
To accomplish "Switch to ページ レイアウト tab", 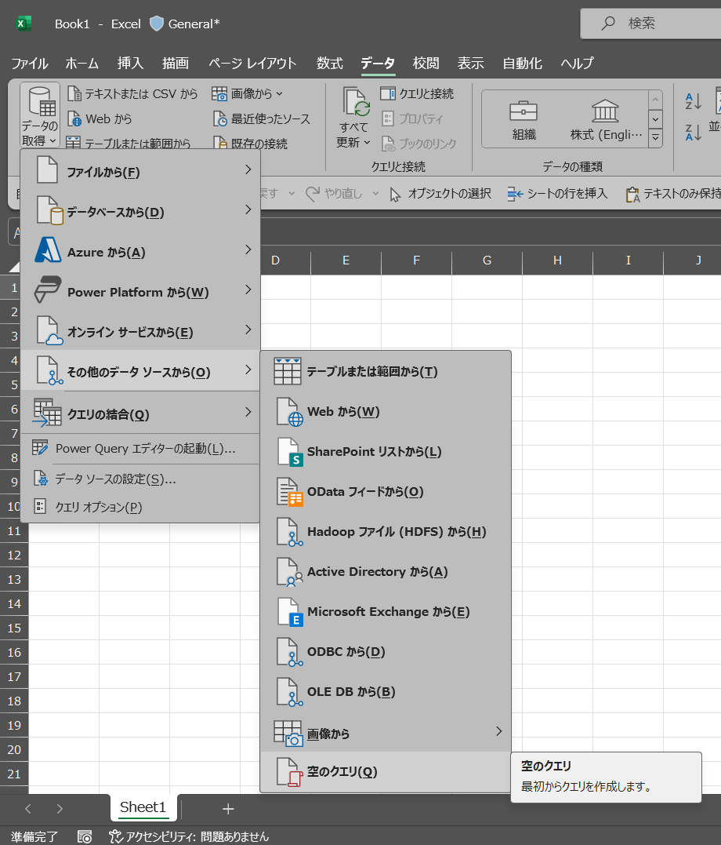I will coord(252,63).
